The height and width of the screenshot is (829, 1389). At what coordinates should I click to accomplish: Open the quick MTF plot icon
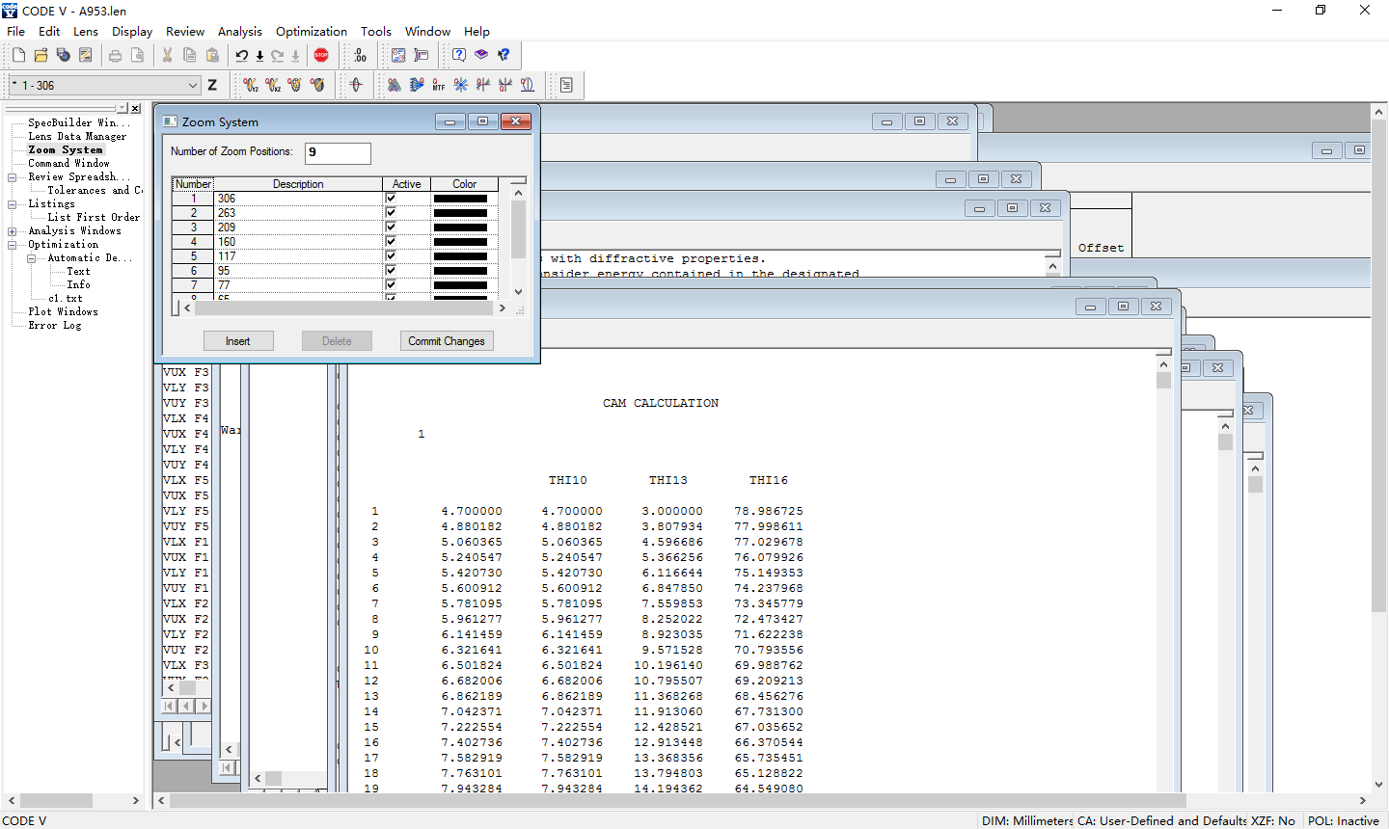[438, 85]
